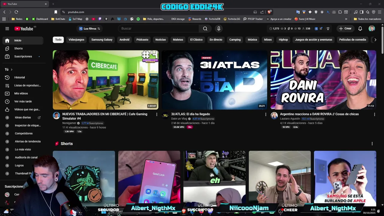This screenshot has height=216, width=384.
Task: Click the search magnifier button
Action: pyautogui.click(x=205, y=28)
